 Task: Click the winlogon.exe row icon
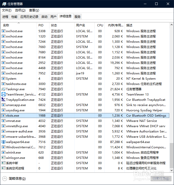click(x=4, y=158)
